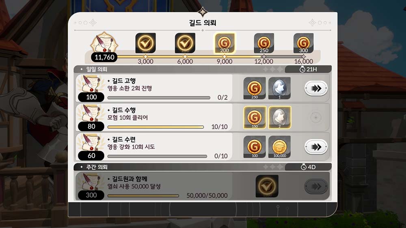This screenshot has height=228, width=406.
Task: Tap the completed checkmark on weekly quest reward
Action: coord(267,186)
